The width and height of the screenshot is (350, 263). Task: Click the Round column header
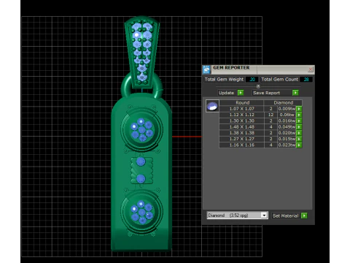click(x=242, y=102)
